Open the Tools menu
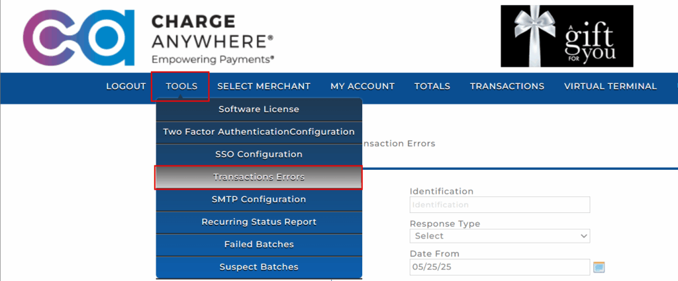The height and width of the screenshot is (281, 678). click(181, 86)
